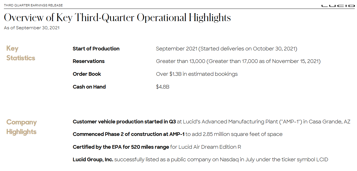Select the Key Statistics section heading
This screenshot has height=171, width=357.
pyautogui.click(x=21, y=53)
